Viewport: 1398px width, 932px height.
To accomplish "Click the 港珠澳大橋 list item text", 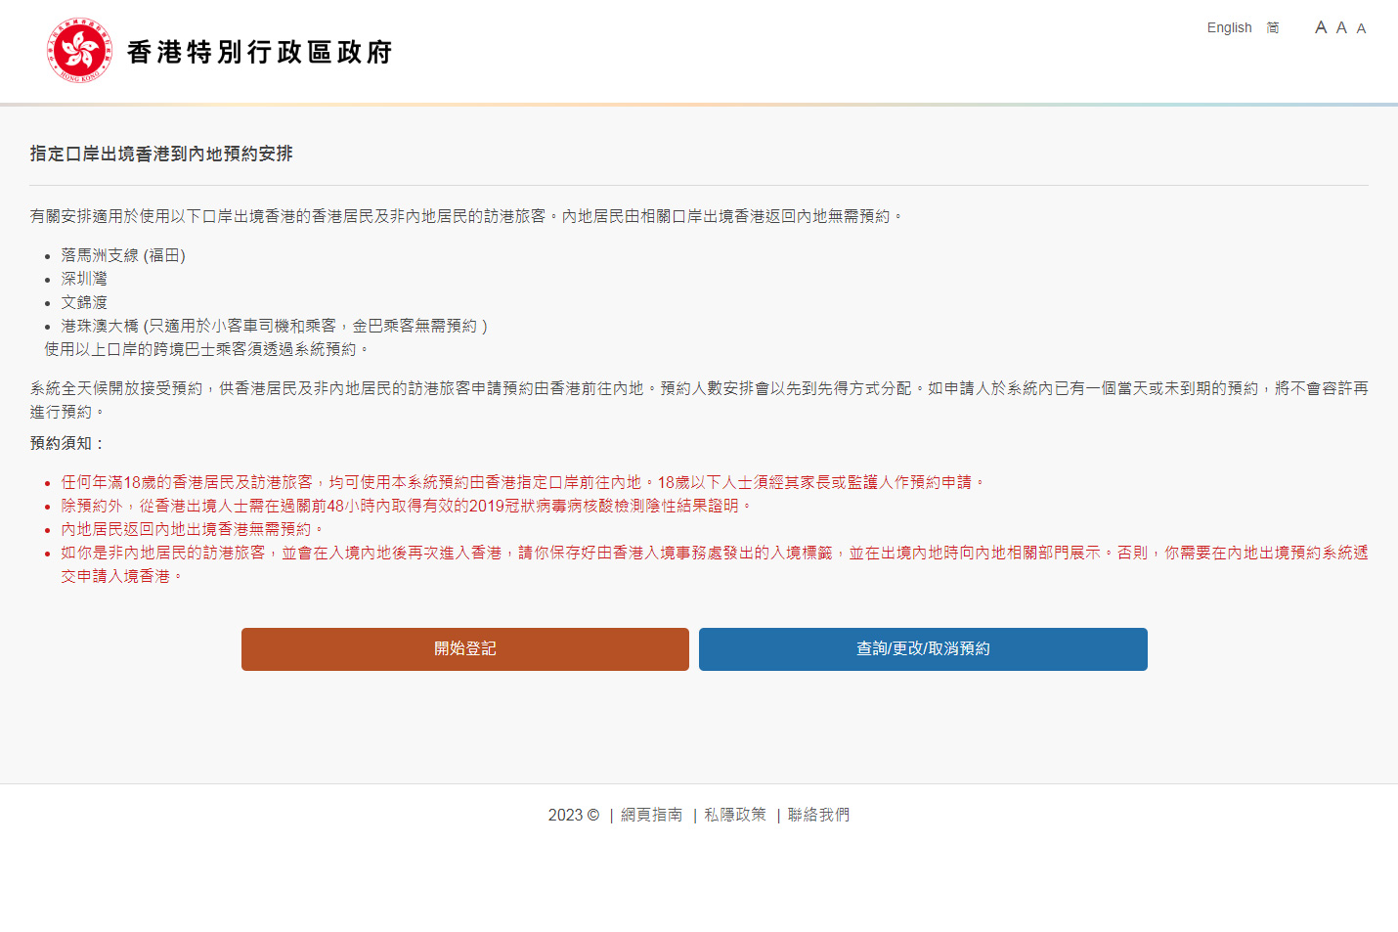I will (274, 326).
